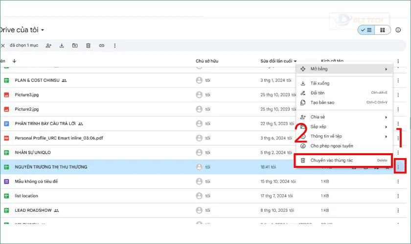The image size is (411, 244).
Task: Select NHÂN SỰ UNIQLO spreadsheet
Action: [x=33, y=152]
